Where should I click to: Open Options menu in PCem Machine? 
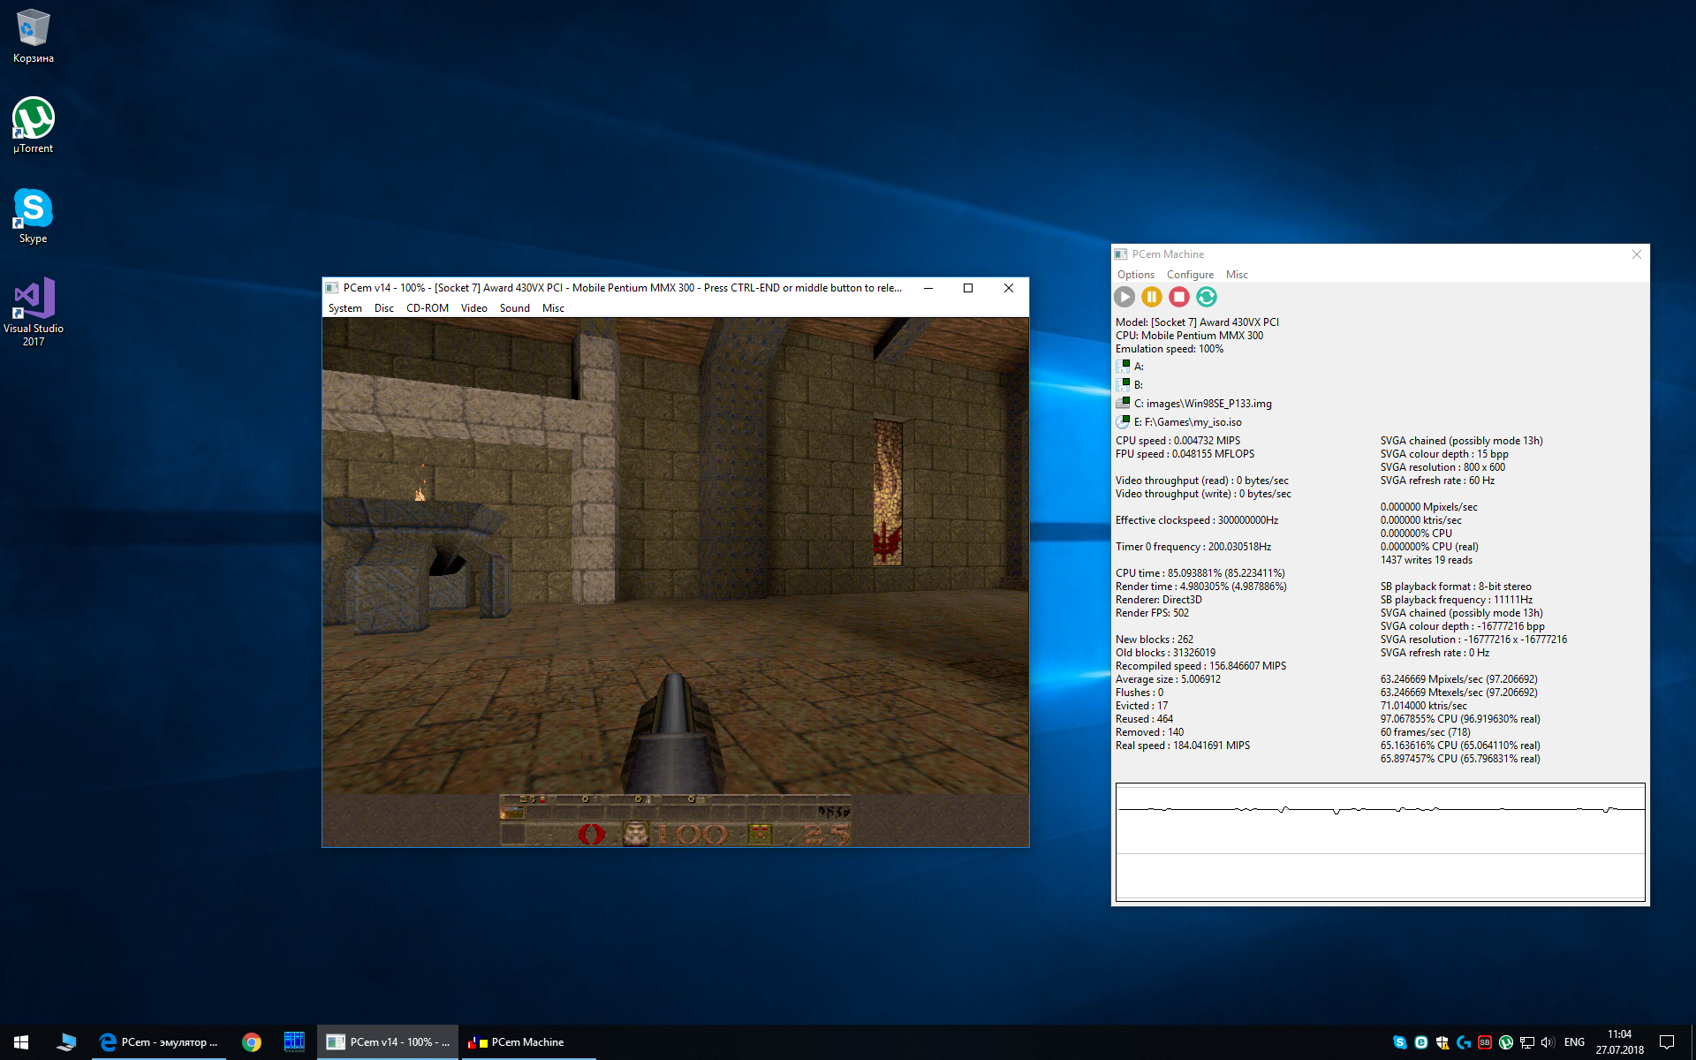[x=1136, y=275]
